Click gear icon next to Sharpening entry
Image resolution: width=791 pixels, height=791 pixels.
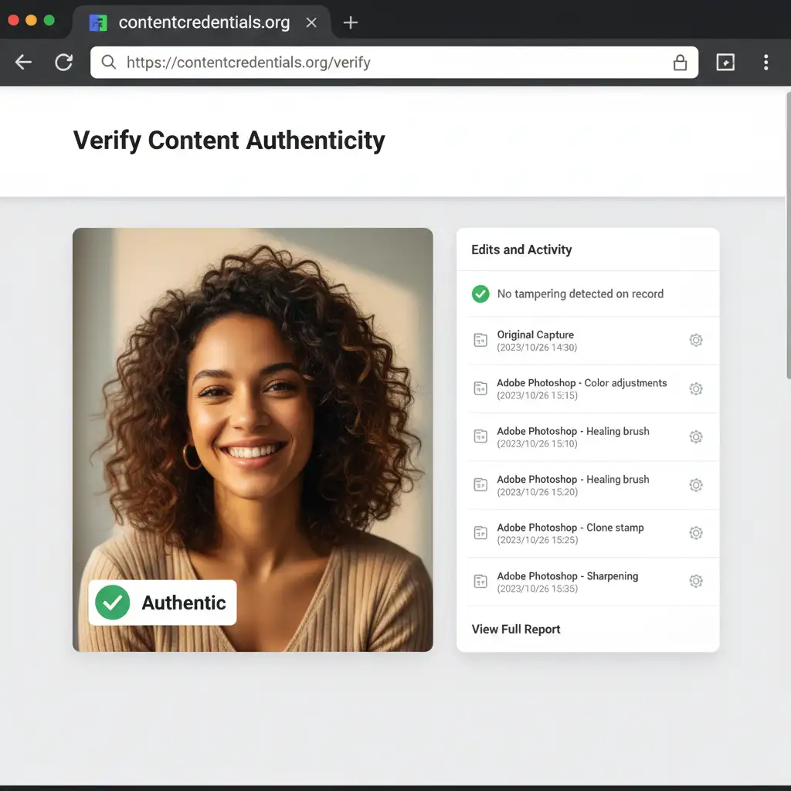pos(696,581)
